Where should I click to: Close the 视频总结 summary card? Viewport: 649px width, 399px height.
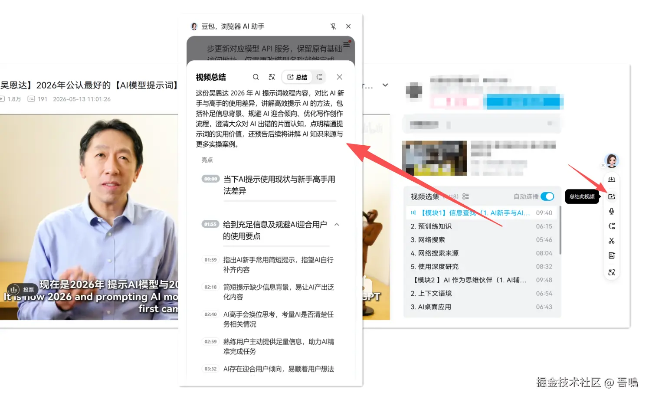(340, 77)
